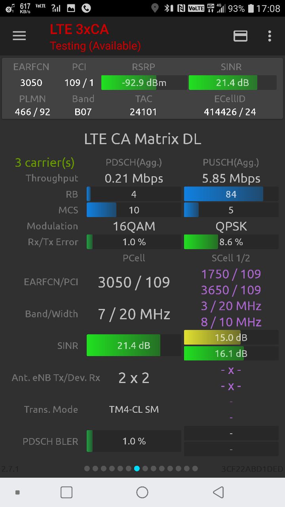Open the hamburger navigation menu
285x507 pixels.
pos(19,36)
